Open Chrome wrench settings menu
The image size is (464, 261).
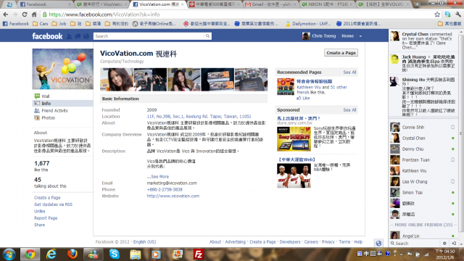tap(458, 14)
